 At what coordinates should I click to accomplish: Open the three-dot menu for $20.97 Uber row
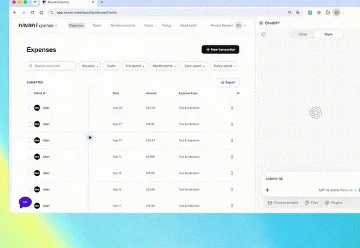tap(232, 141)
